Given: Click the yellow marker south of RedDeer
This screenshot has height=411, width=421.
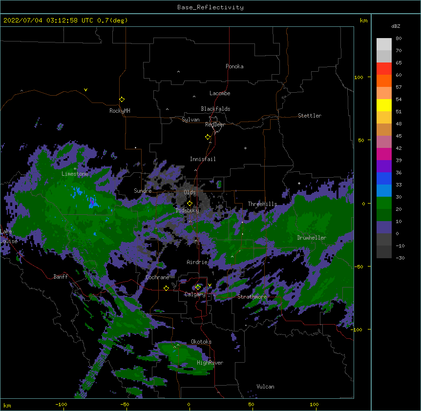Looking at the screenshot, I should [208, 137].
